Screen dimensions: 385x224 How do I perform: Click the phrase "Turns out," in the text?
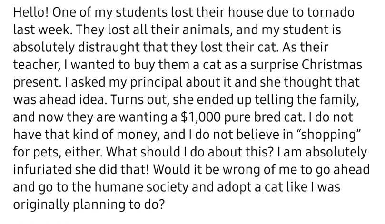pos(140,99)
